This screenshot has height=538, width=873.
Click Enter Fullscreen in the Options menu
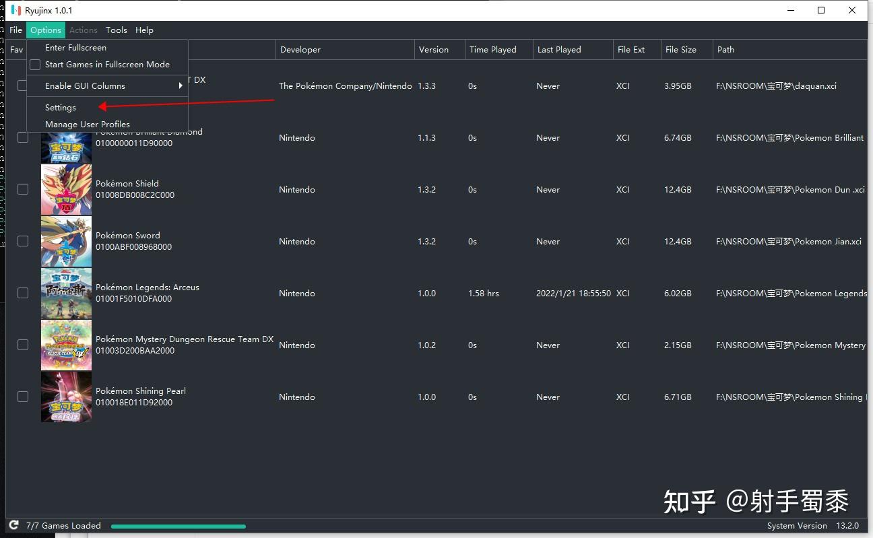tap(75, 47)
